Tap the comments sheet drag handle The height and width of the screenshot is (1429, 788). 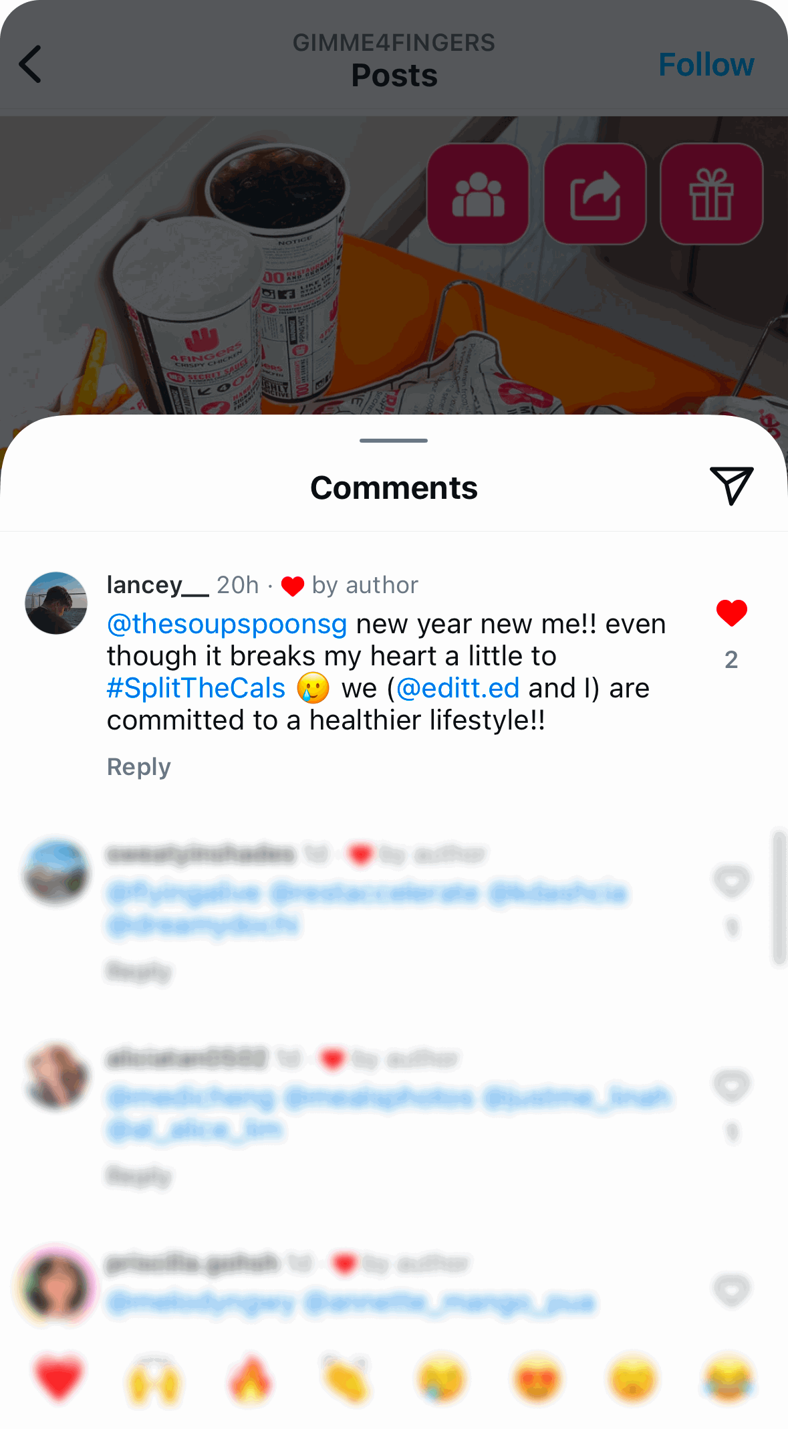(394, 441)
